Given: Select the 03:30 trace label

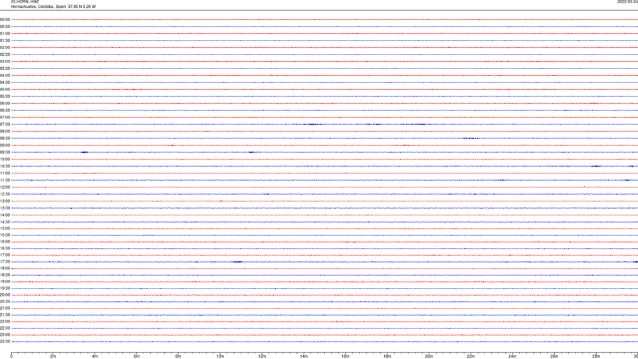Looking at the screenshot, I should pyautogui.click(x=5, y=68).
